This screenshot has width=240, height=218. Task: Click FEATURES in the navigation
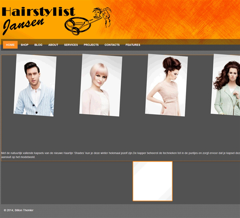pos(133,45)
